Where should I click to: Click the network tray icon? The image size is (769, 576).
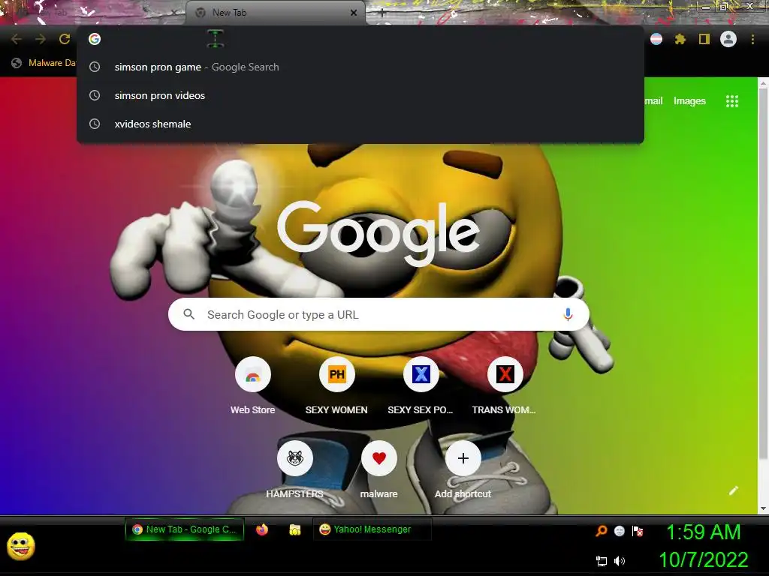point(602,561)
